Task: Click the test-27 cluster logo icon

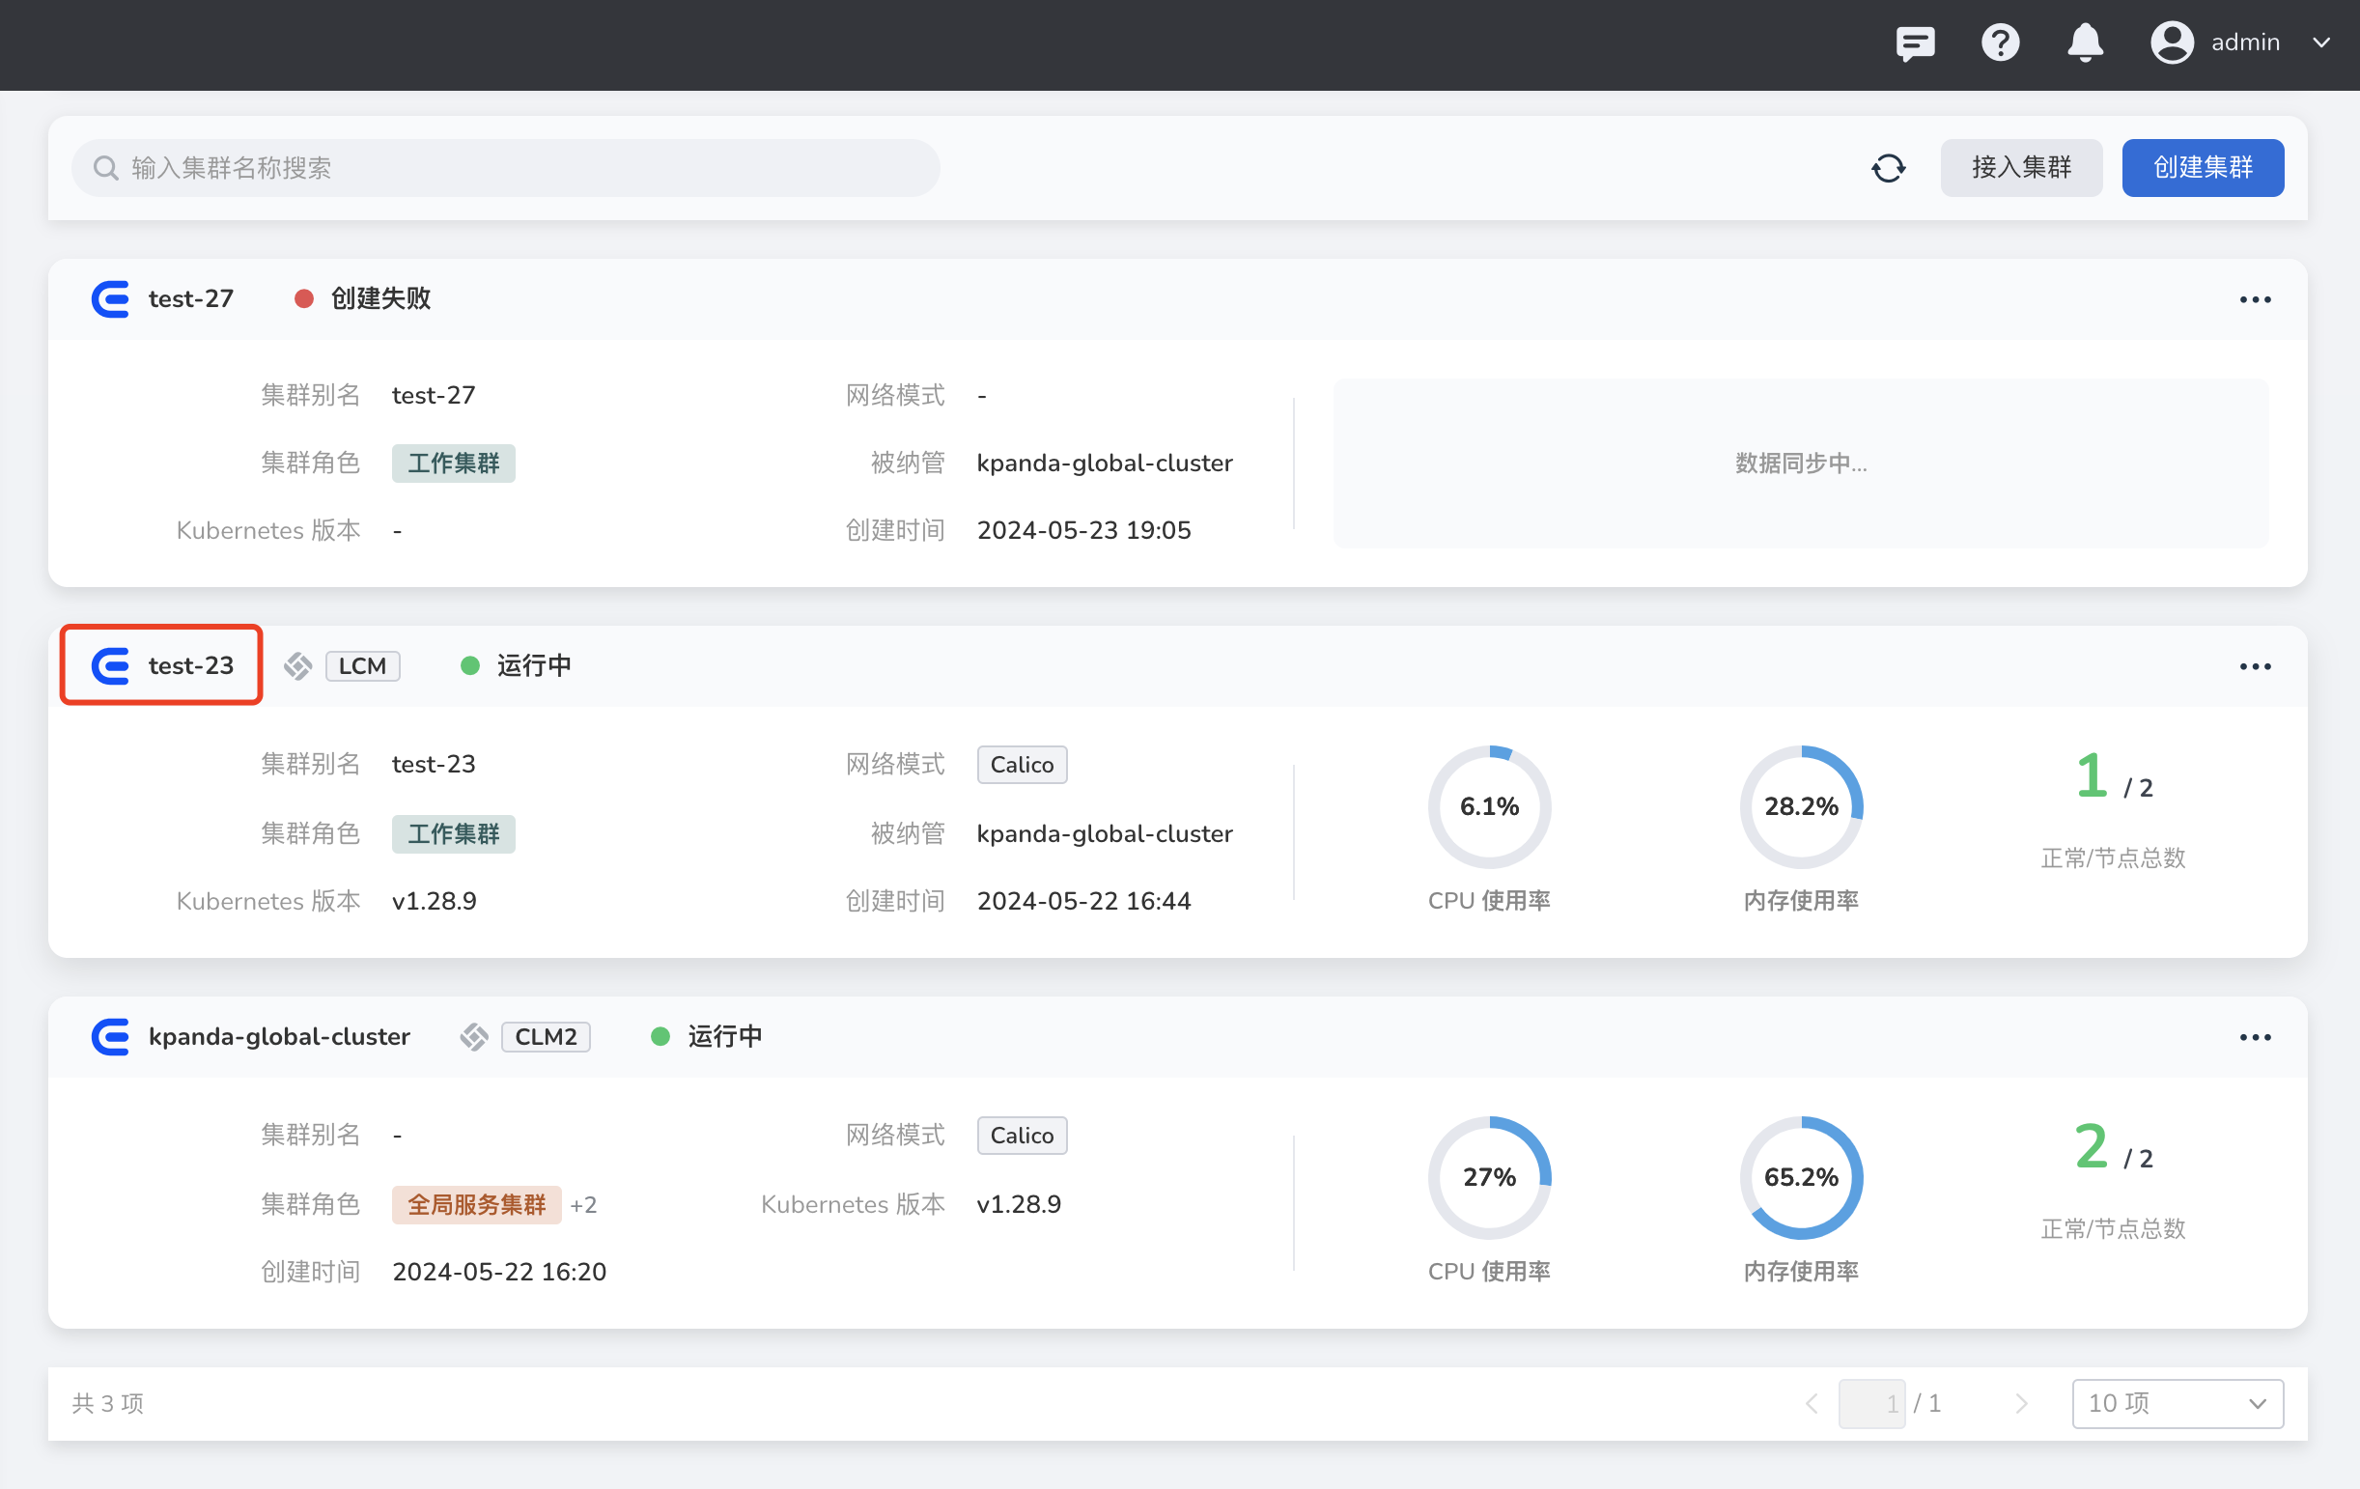Action: pyautogui.click(x=111, y=299)
